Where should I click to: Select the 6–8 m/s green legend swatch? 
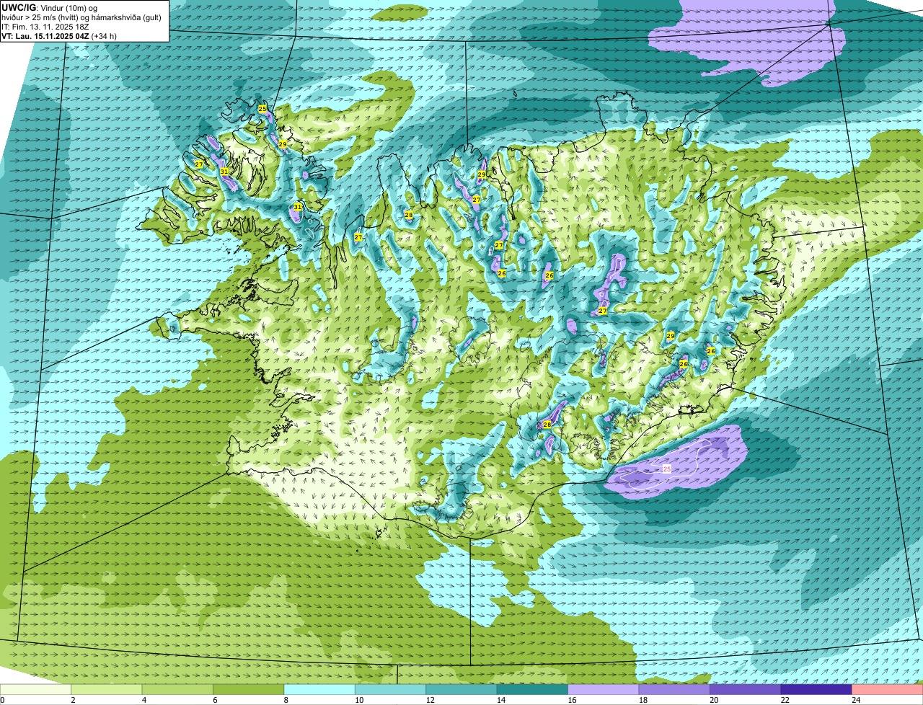[249, 690]
